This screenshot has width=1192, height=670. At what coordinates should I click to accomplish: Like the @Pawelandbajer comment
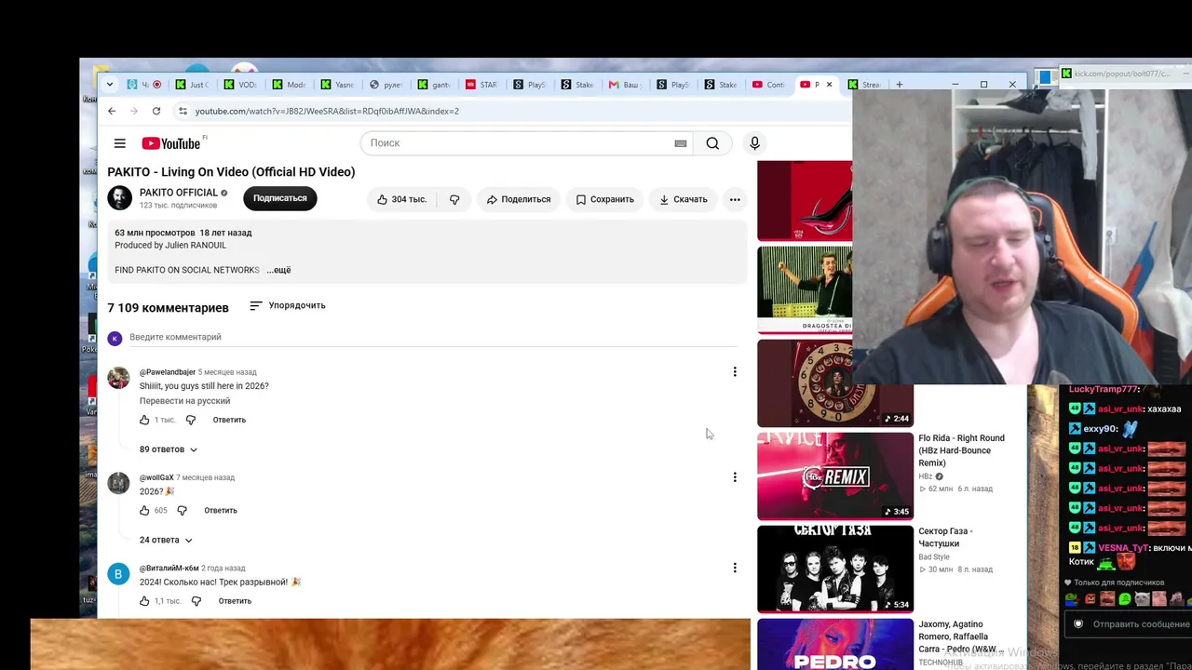pos(144,420)
